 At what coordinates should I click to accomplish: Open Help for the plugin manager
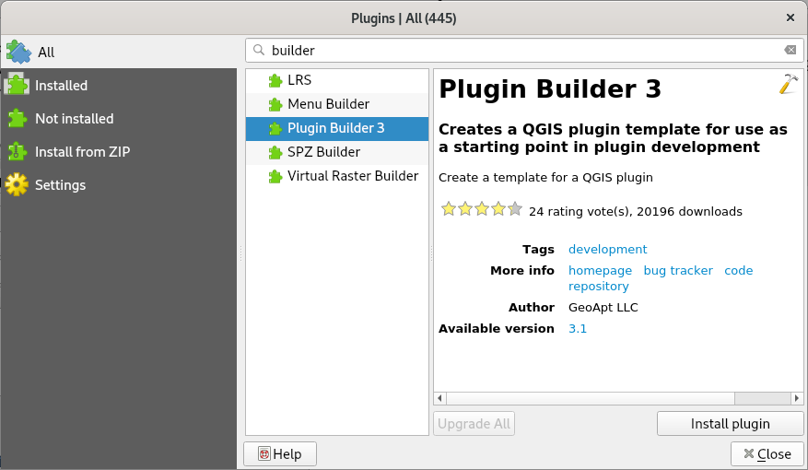tap(280, 454)
